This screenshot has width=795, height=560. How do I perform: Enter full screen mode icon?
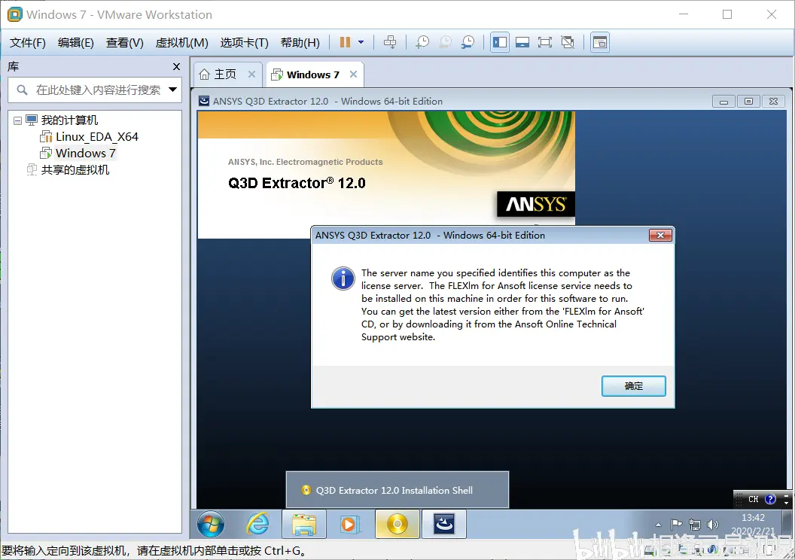[545, 43]
